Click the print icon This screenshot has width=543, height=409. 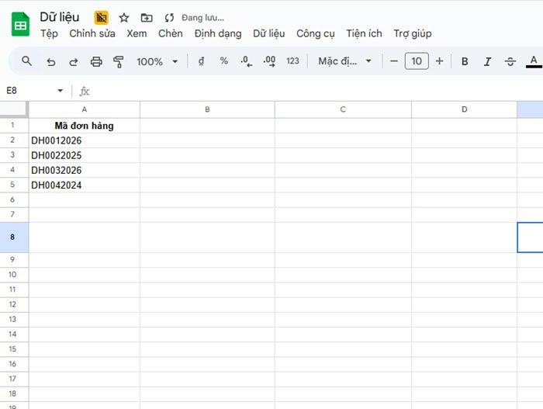[x=96, y=61]
